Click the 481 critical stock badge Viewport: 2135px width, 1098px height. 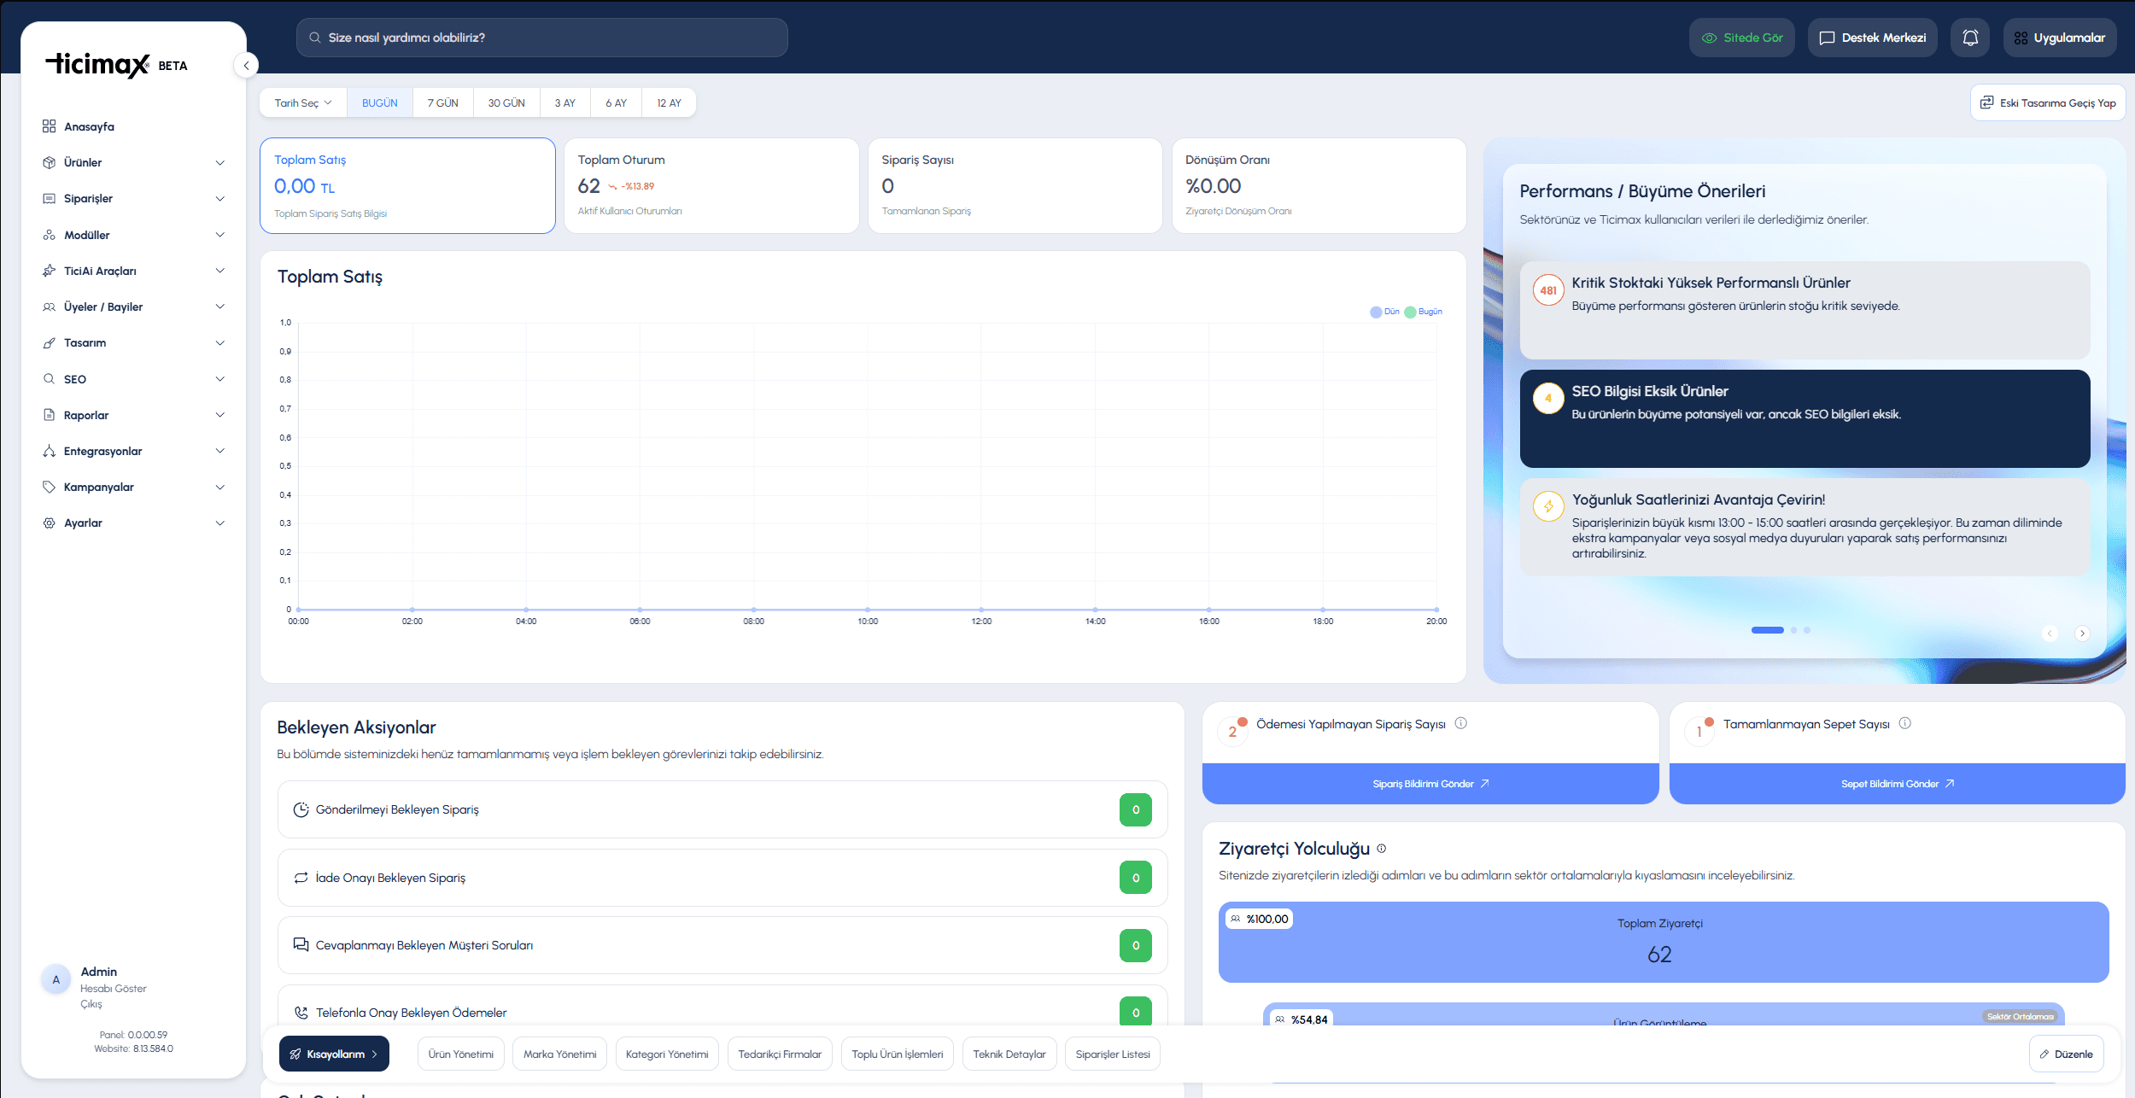tap(1547, 290)
